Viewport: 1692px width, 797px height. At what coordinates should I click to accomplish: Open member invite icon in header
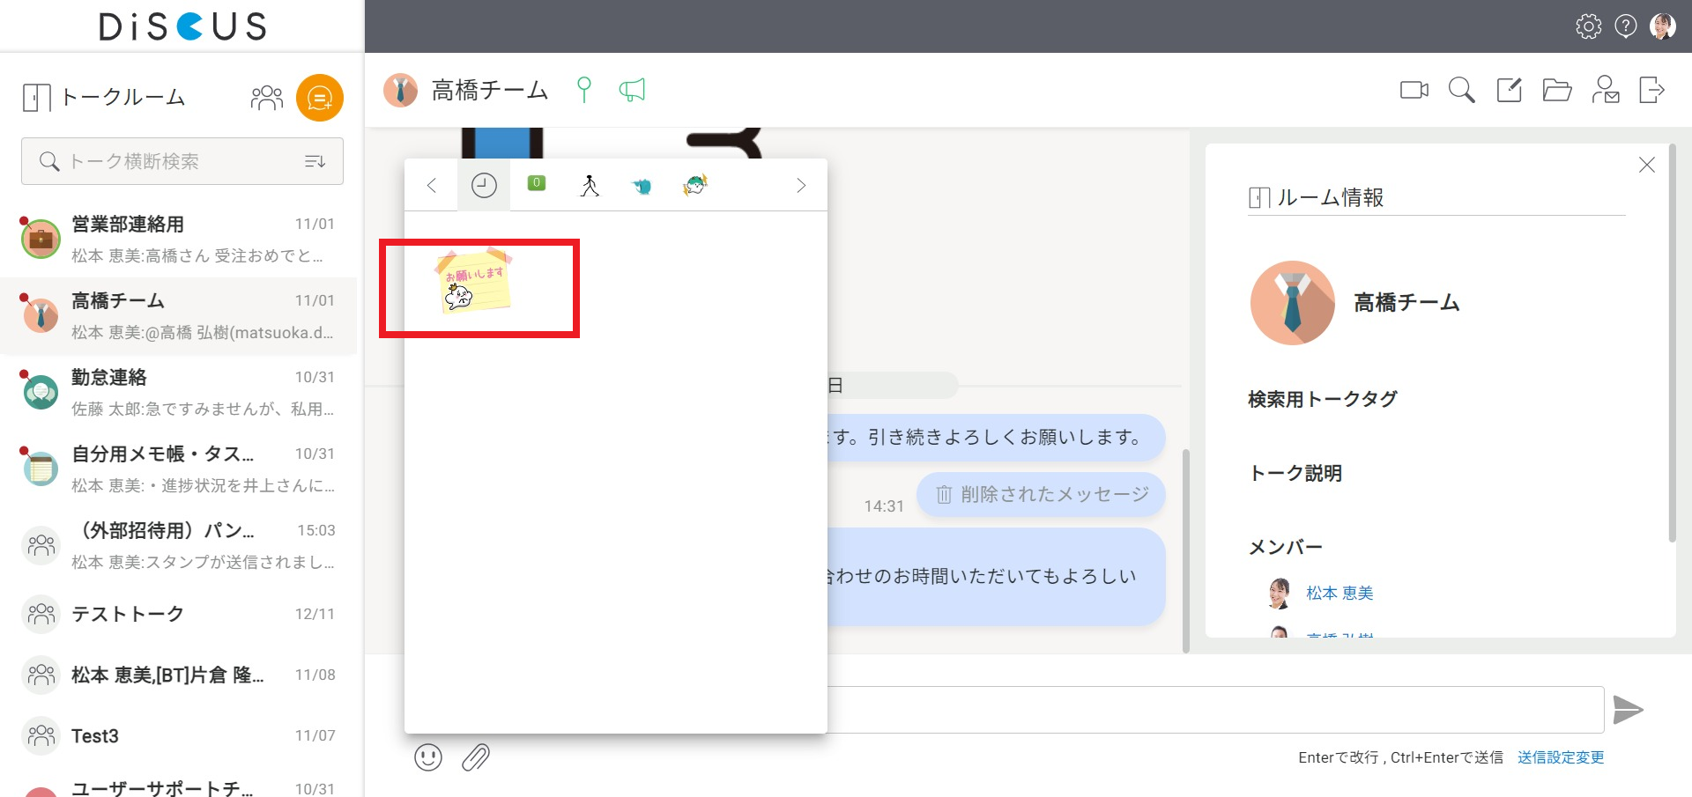click(1606, 90)
